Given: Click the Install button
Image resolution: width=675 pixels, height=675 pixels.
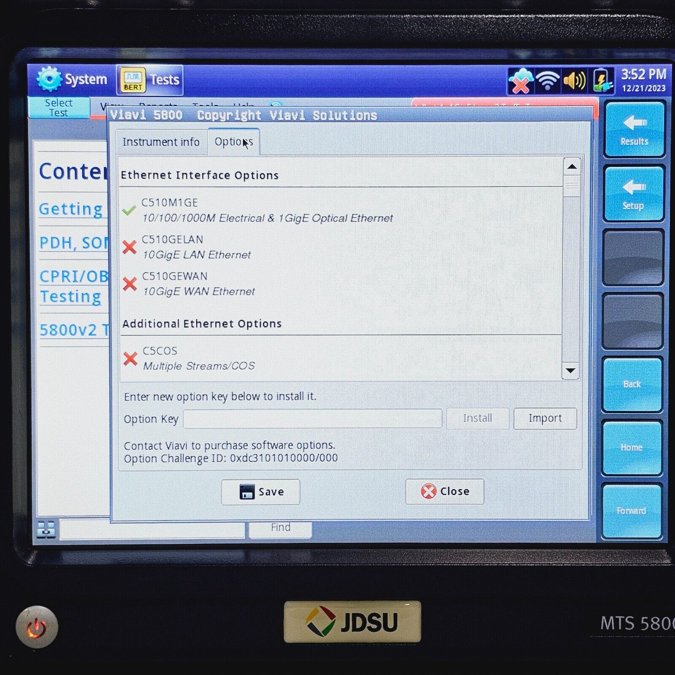Looking at the screenshot, I should tap(477, 418).
